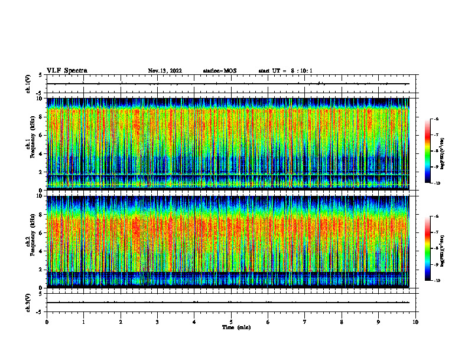The height and width of the screenshot is (361, 468).
Task: Click tick label "0" on the Time axis
Action: (47, 322)
